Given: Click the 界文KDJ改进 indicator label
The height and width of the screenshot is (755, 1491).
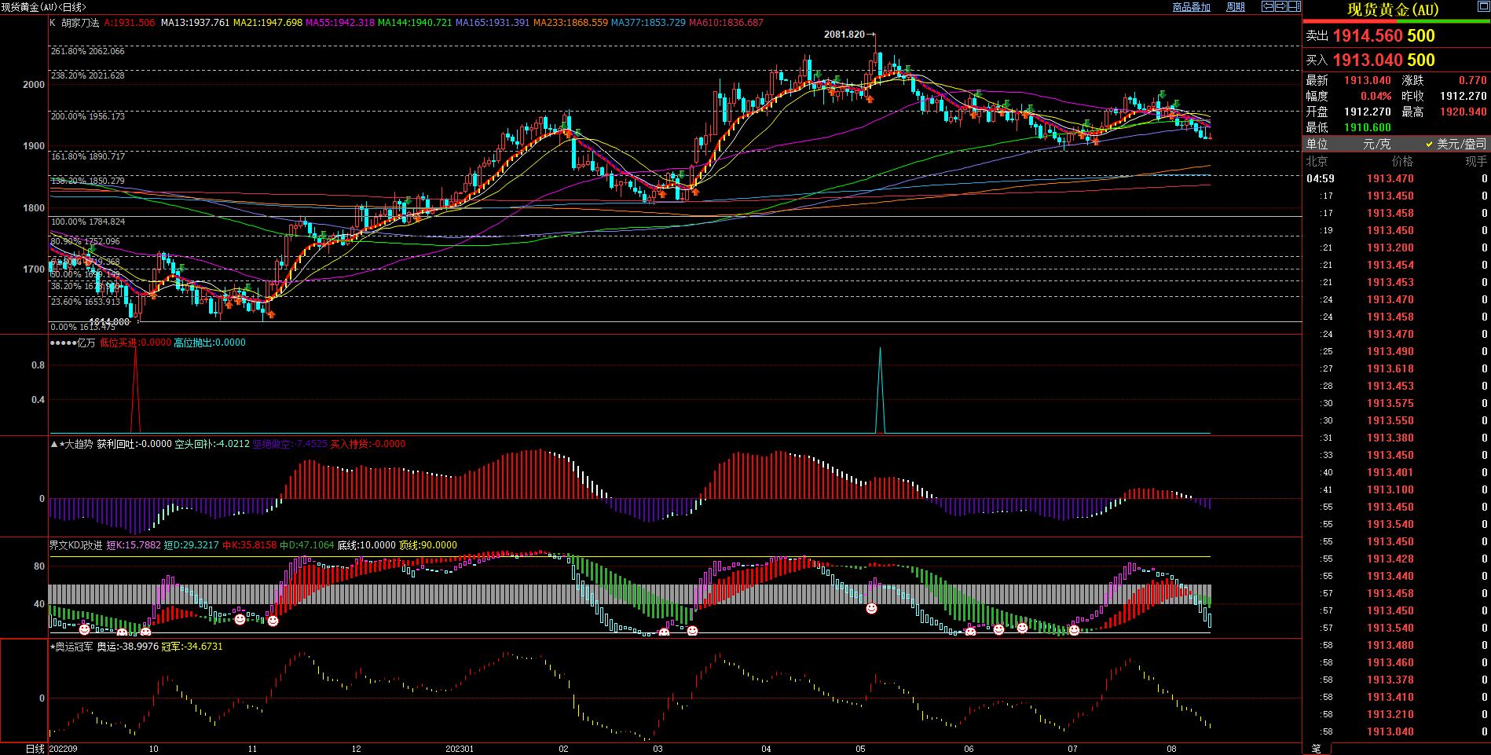Looking at the screenshot, I should coord(75,545).
